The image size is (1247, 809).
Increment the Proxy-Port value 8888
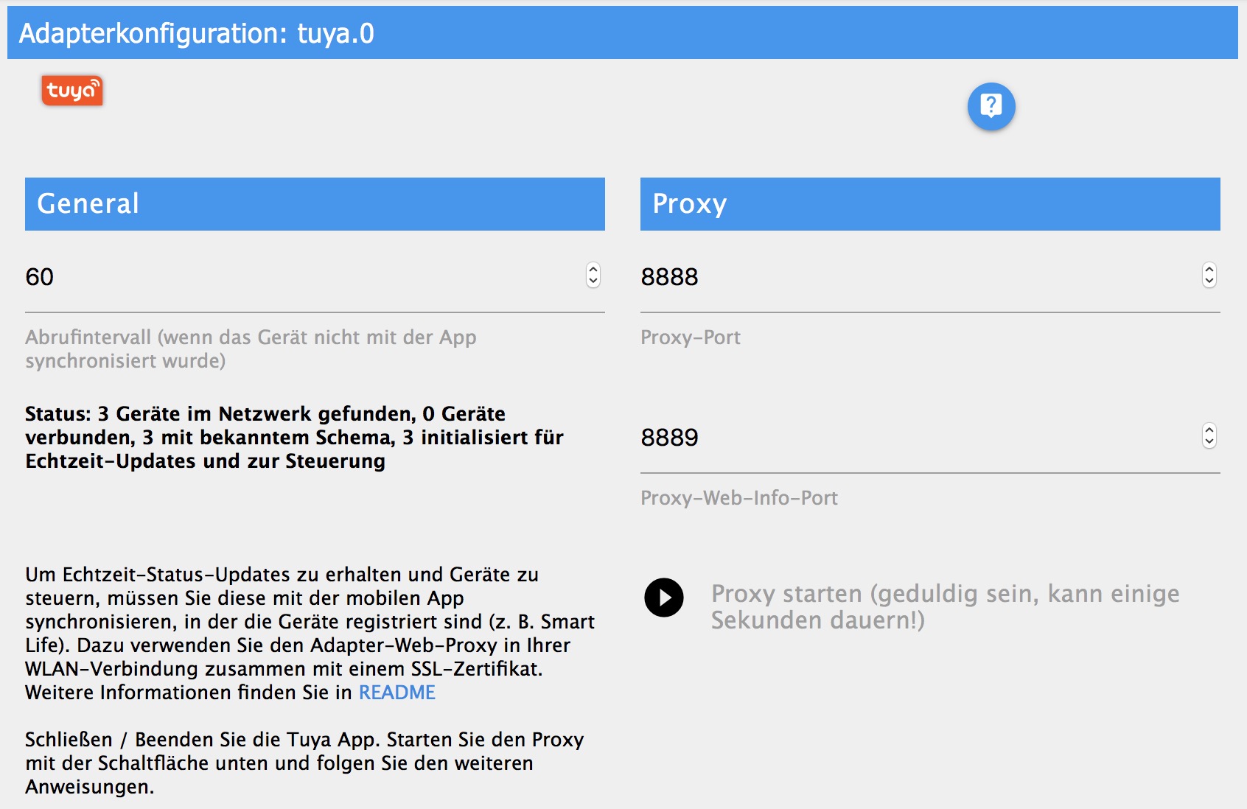point(1209,269)
